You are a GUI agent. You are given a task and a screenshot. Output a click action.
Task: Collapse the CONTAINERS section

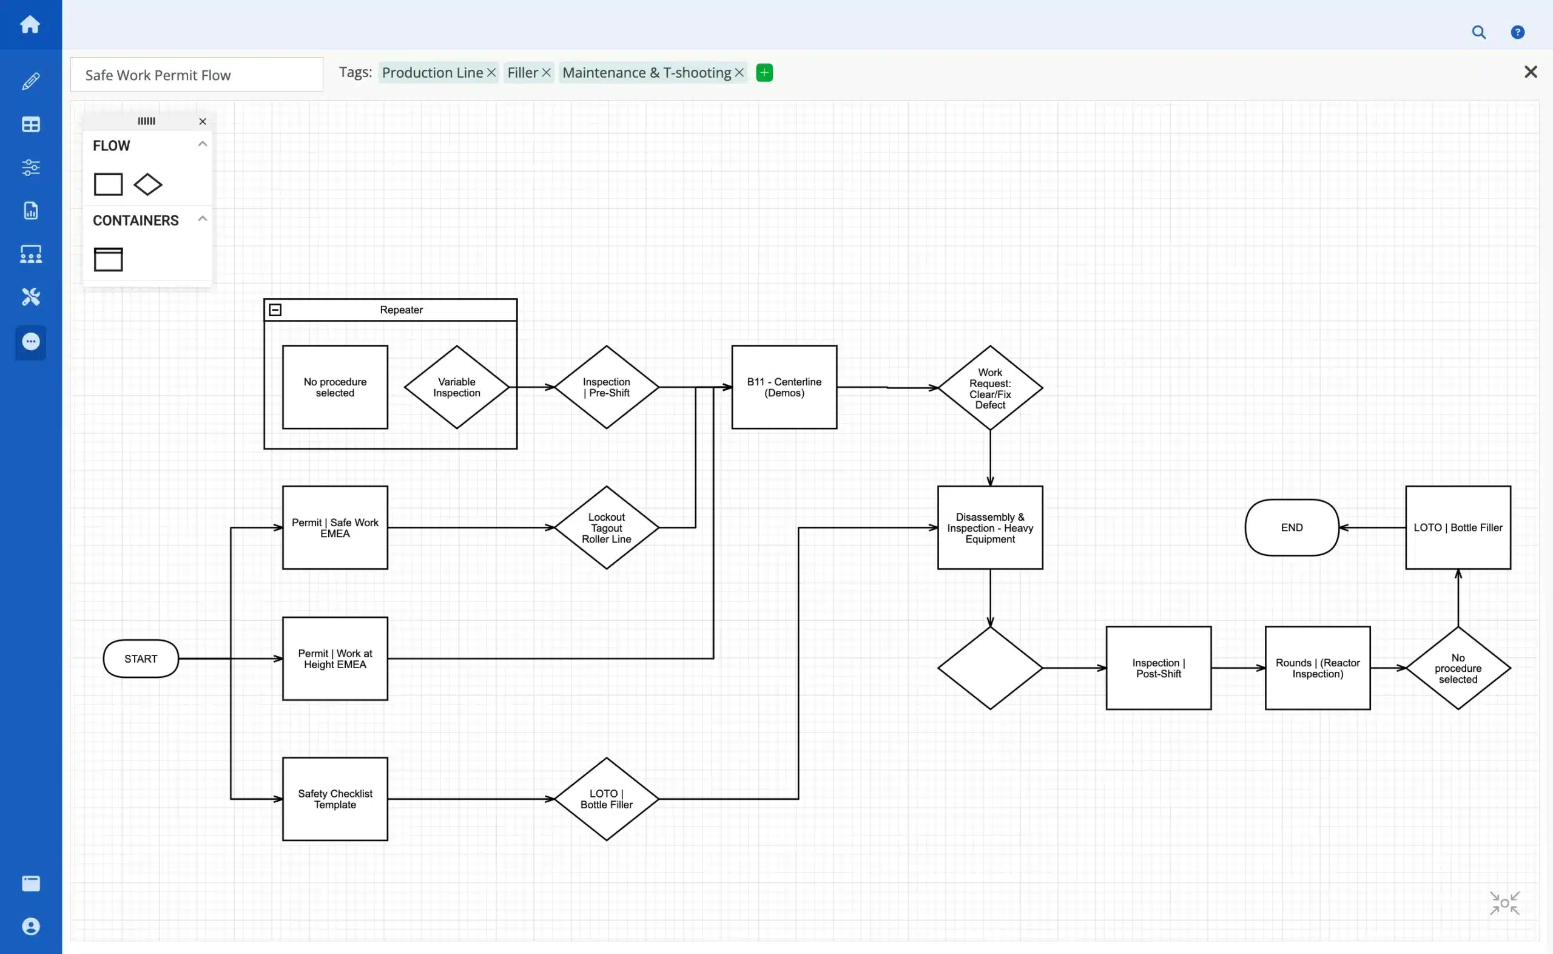(x=203, y=218)
